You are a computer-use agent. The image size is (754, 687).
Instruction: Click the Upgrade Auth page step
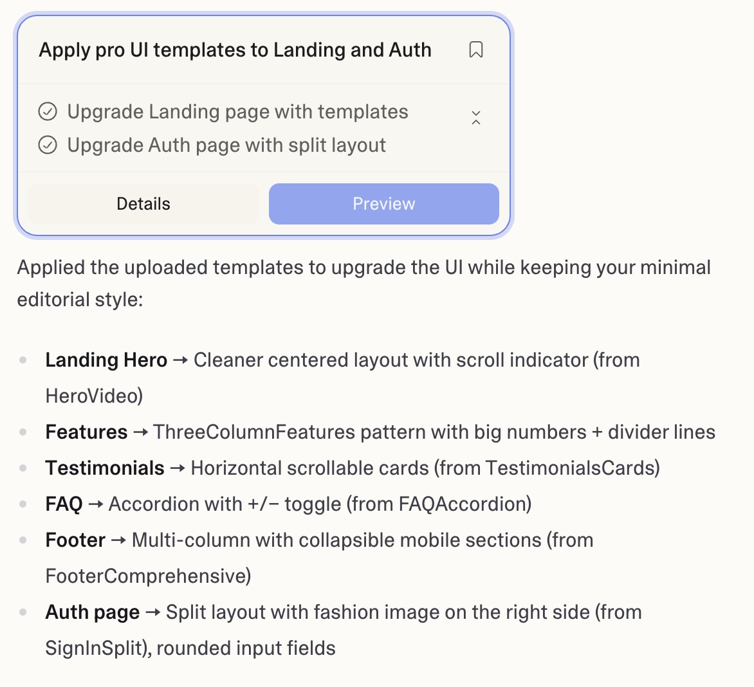point(226,145)
